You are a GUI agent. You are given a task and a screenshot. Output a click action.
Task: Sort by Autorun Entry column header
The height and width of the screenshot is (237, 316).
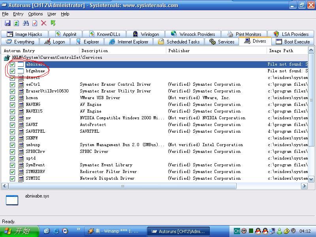(x=40, y=51)
